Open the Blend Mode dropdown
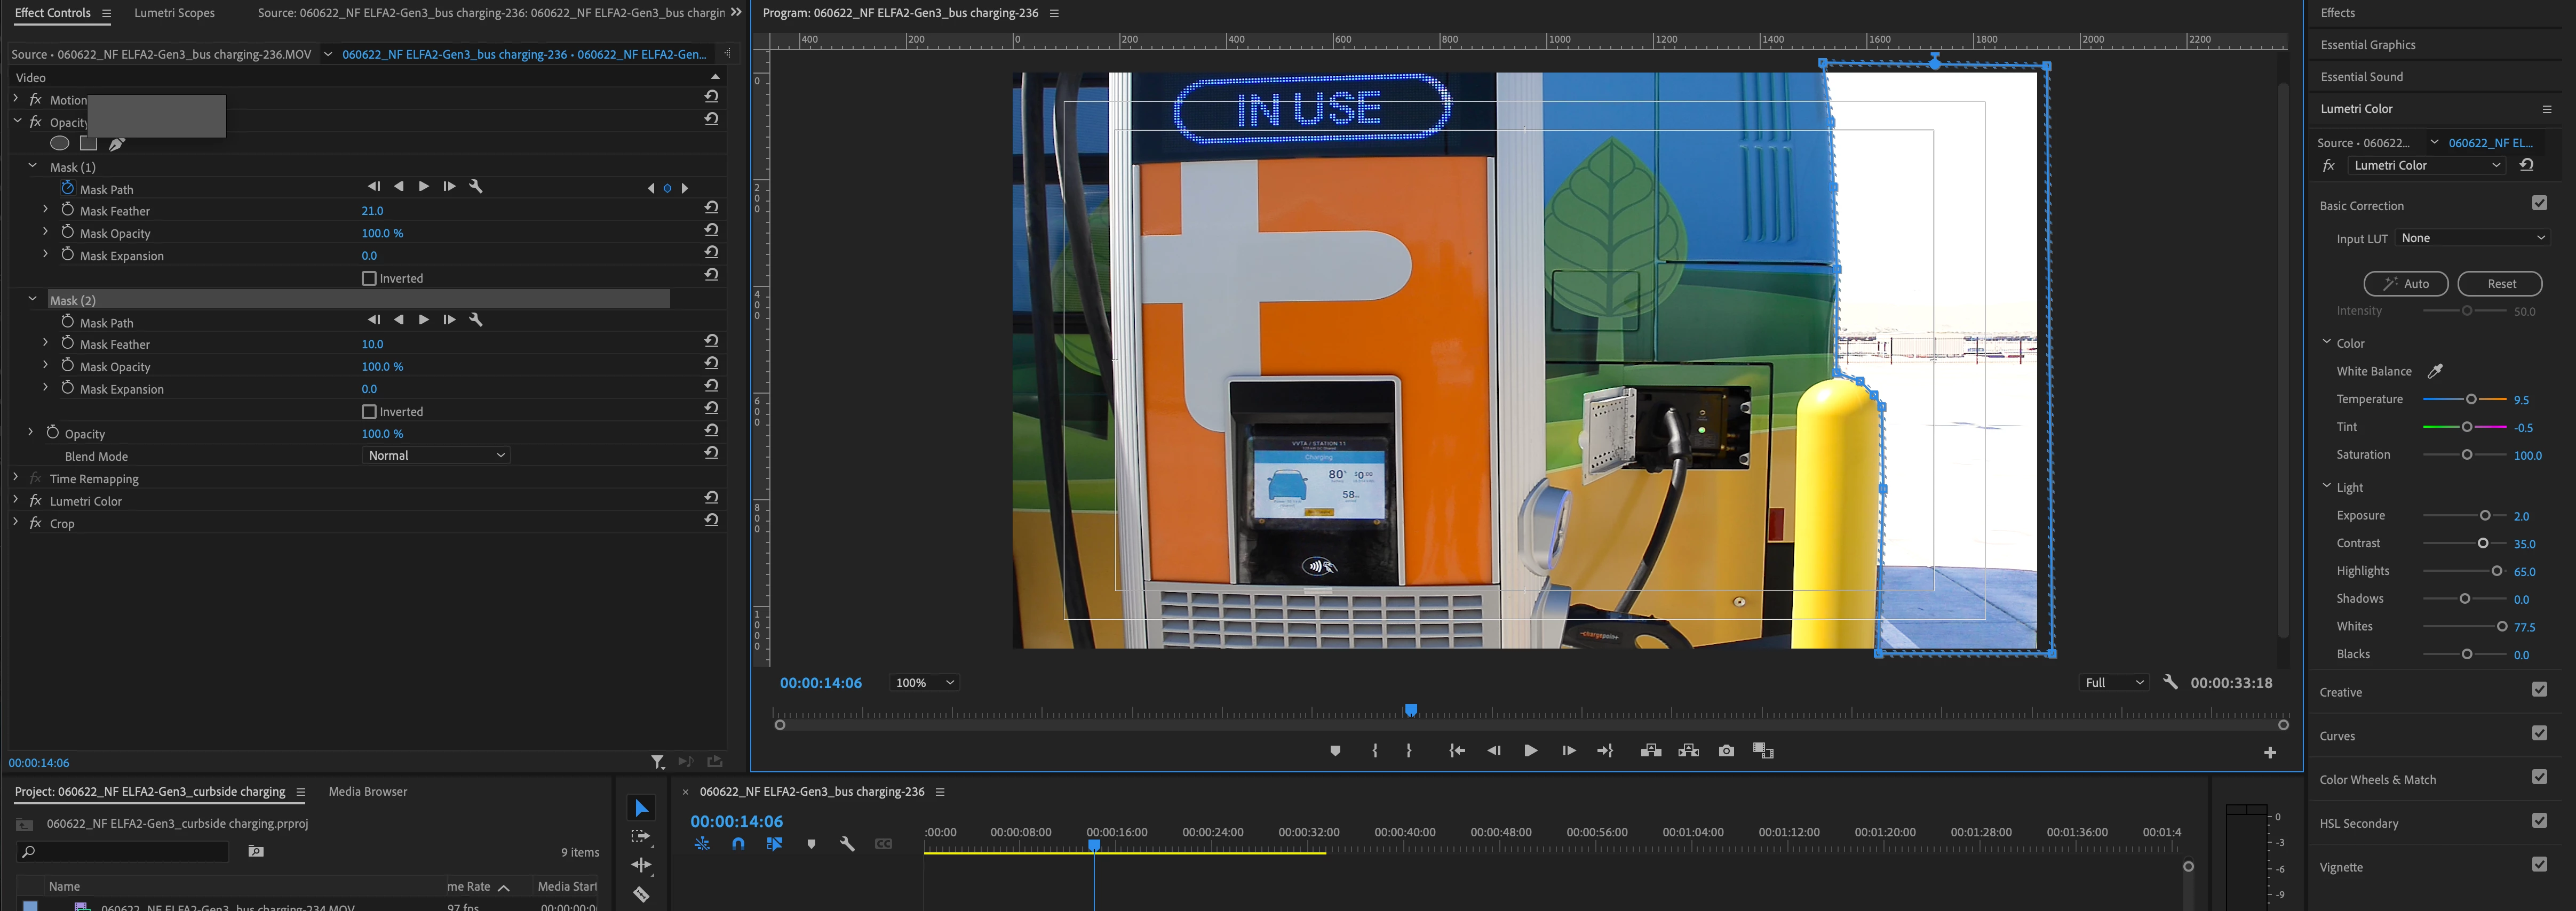This screenshot has height=911, width=2576. 436,456
